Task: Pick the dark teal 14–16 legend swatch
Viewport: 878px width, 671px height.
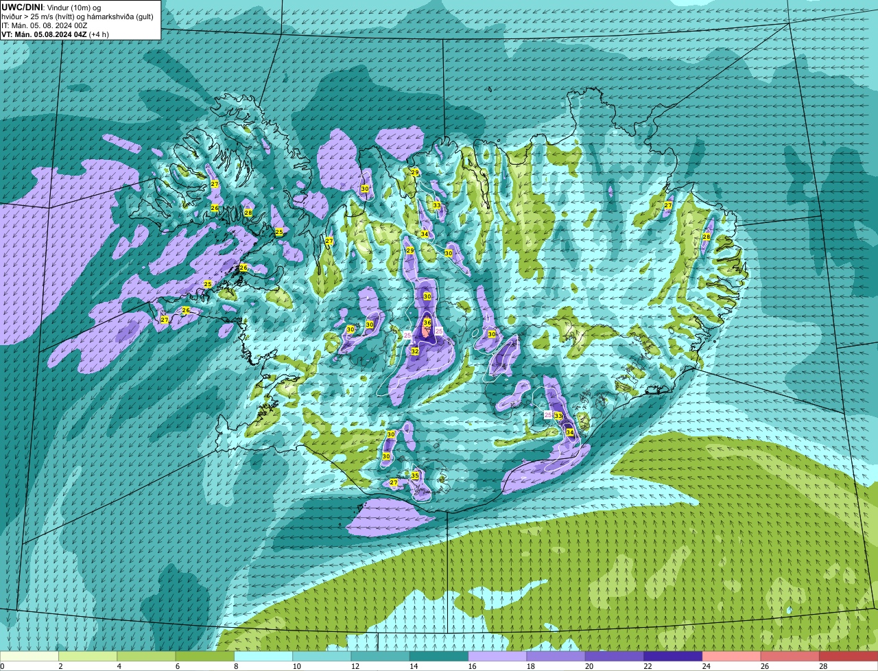Action: (x=439, y=656)
